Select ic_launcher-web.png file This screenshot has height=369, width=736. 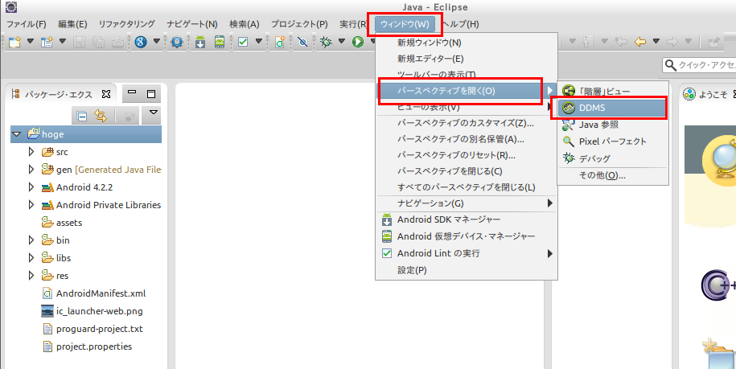(x=100, y=311)
